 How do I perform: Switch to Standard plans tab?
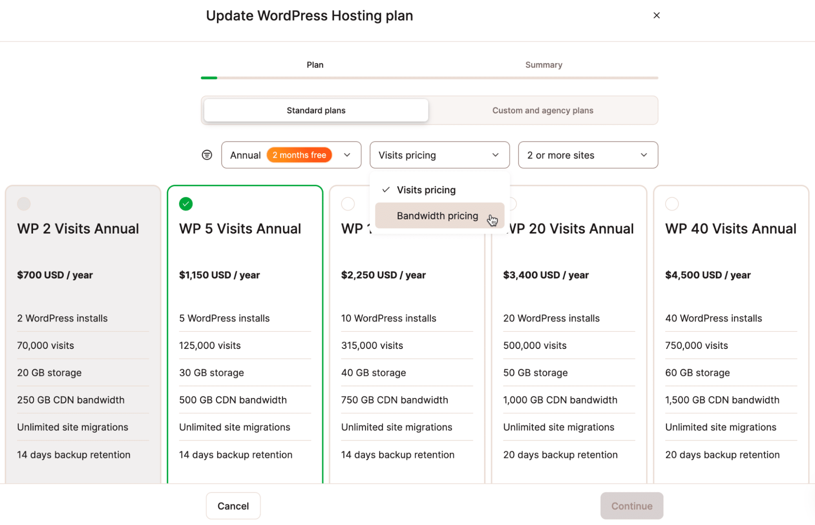[x=316, y=110]
